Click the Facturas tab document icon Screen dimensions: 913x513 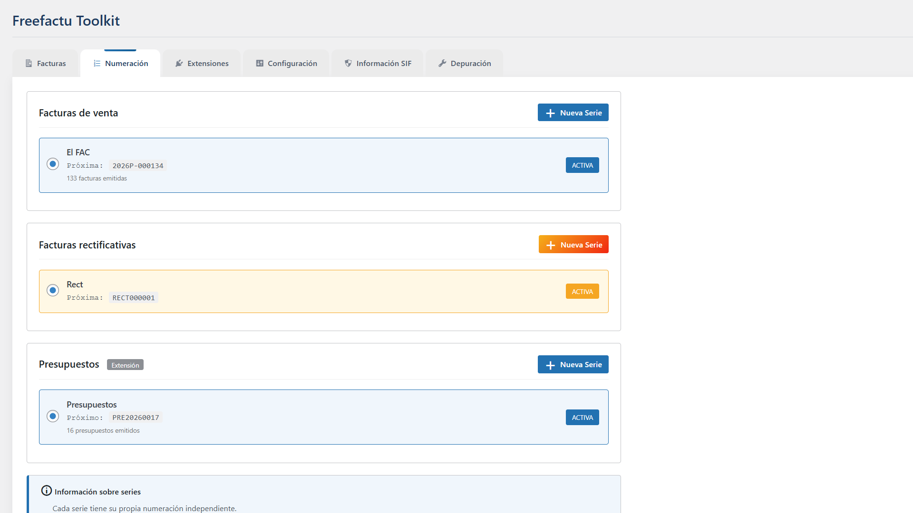pos(29,63)
